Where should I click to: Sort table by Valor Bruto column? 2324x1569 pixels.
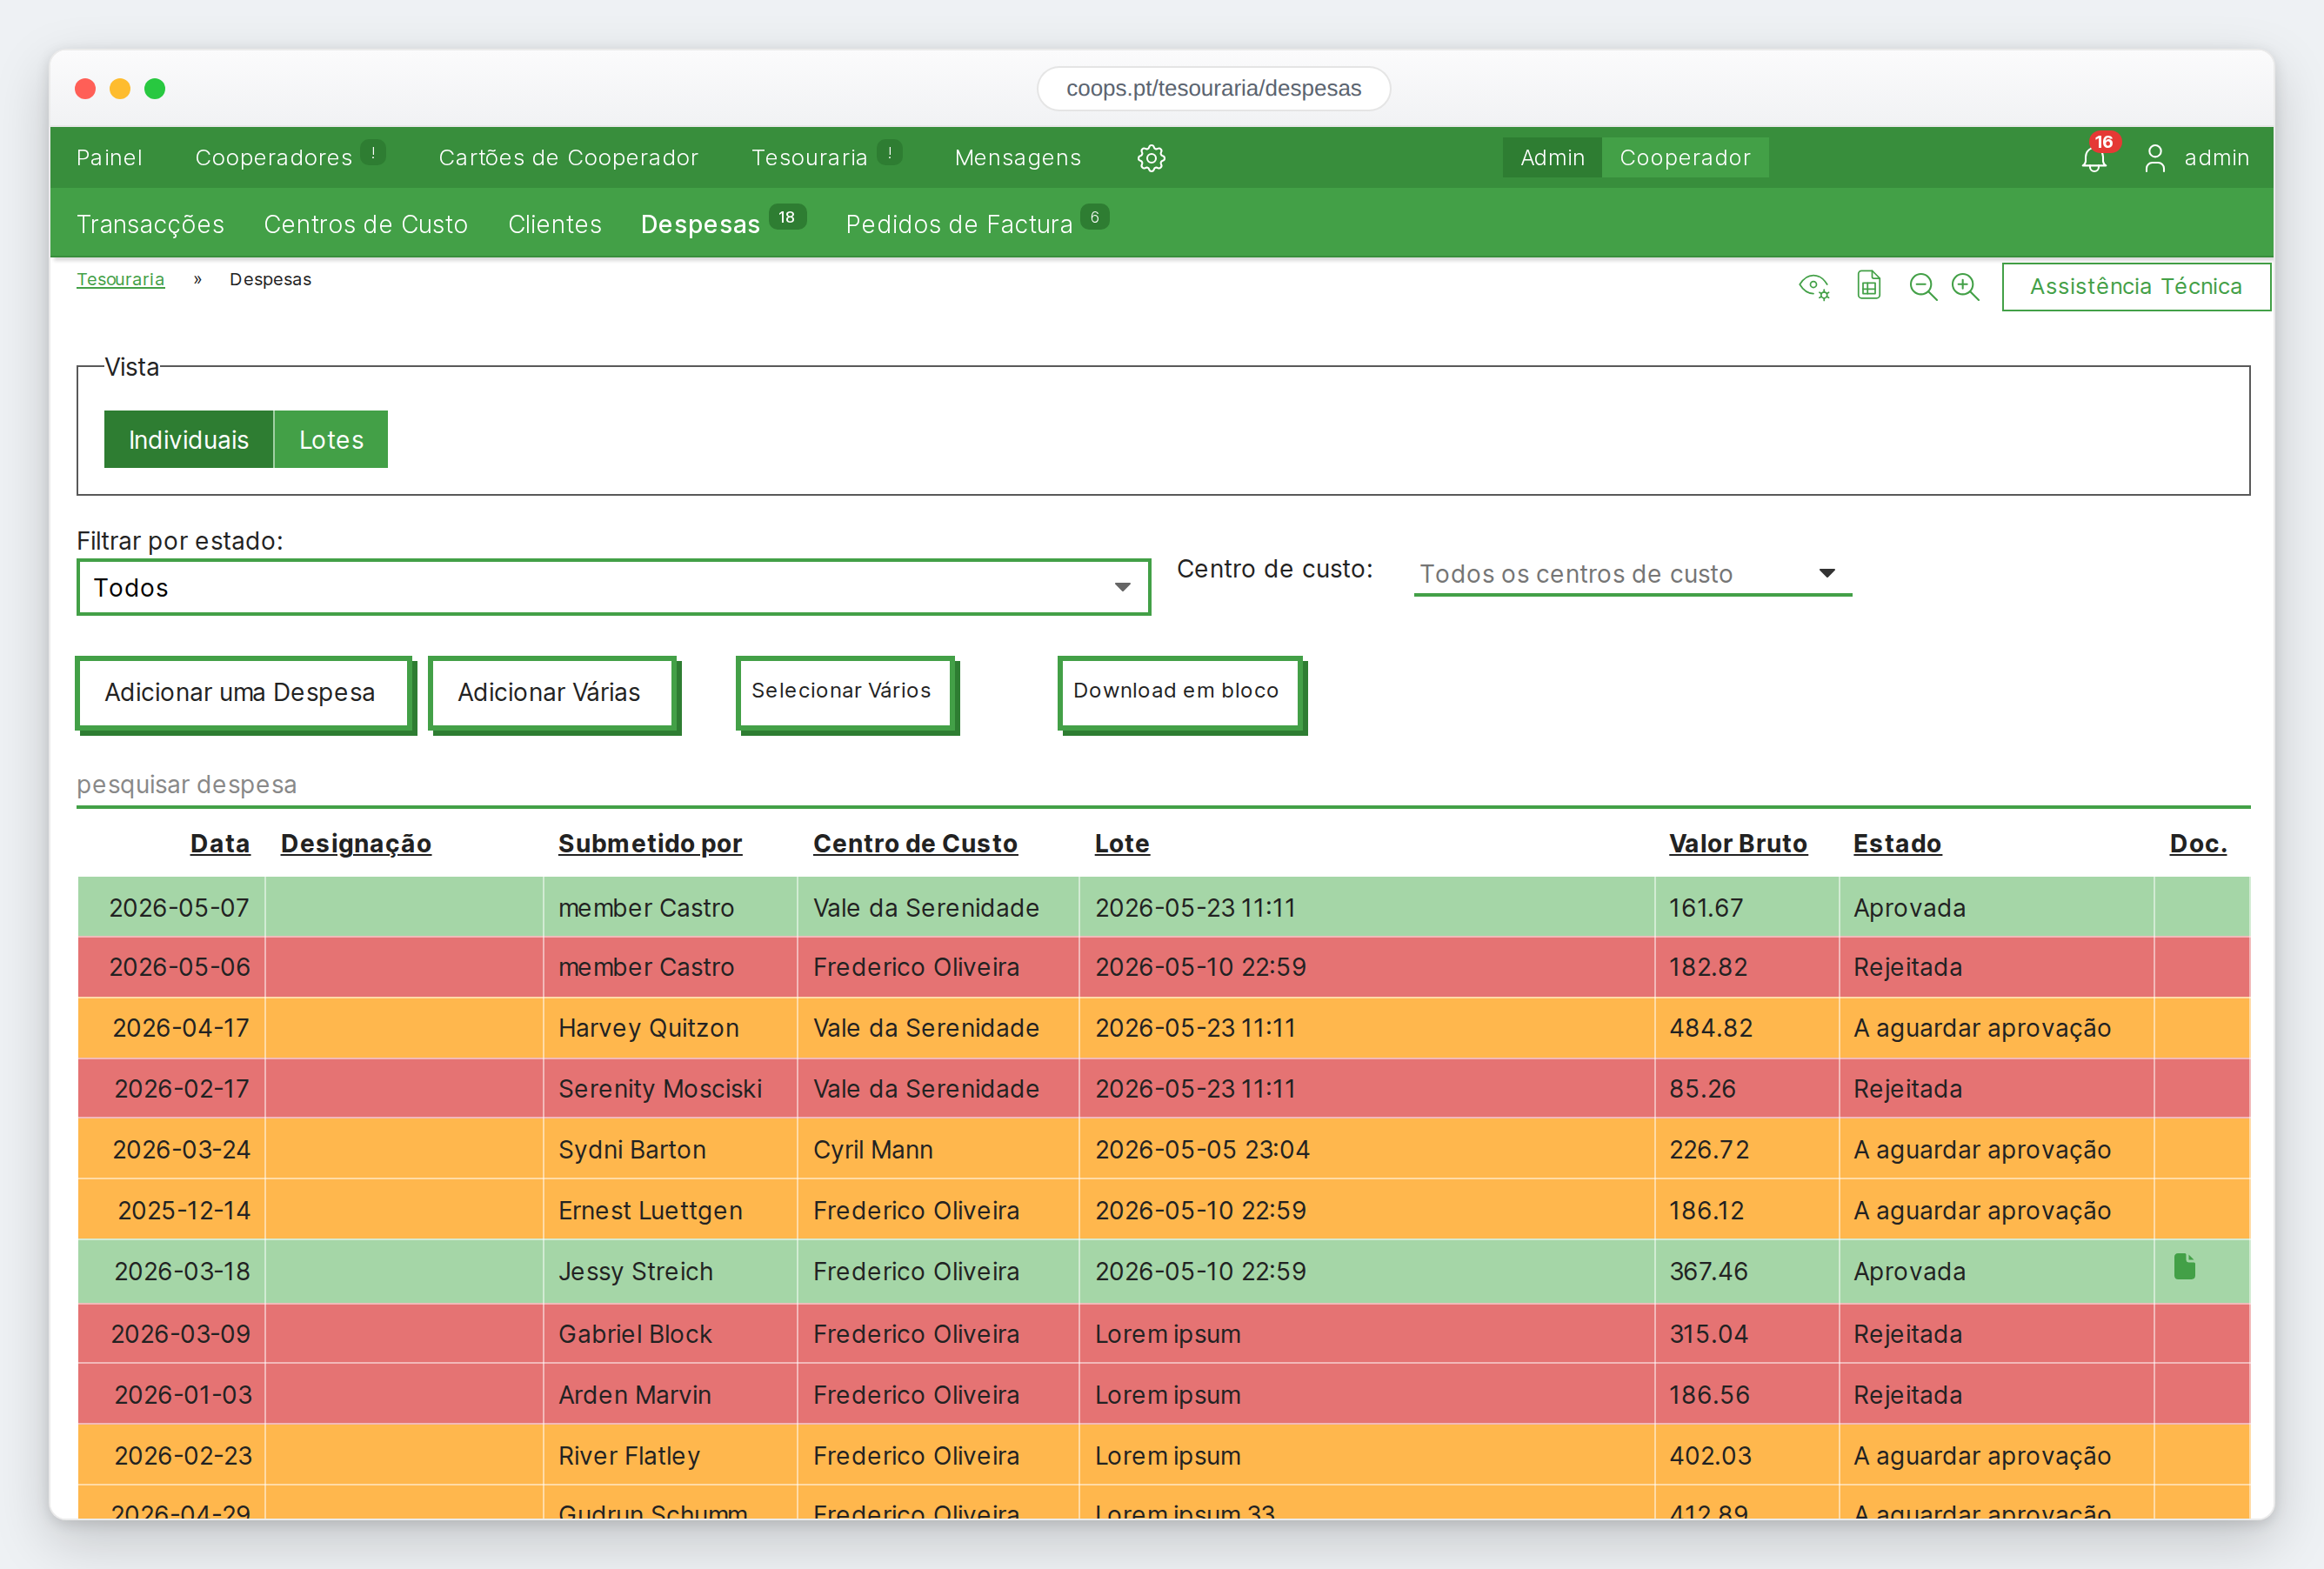(1737, 844)
